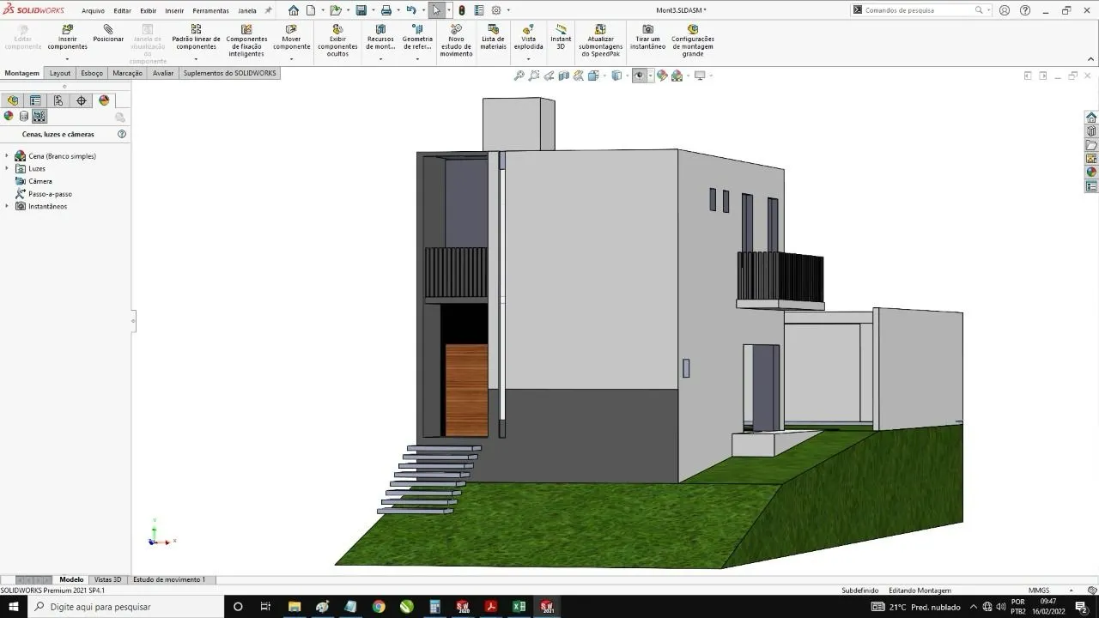
Task: Toggle Instant 3D
Action: coord(561,37)
